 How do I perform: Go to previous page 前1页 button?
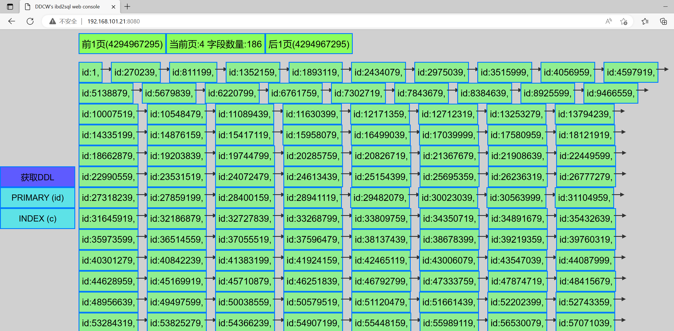(122, 44)
